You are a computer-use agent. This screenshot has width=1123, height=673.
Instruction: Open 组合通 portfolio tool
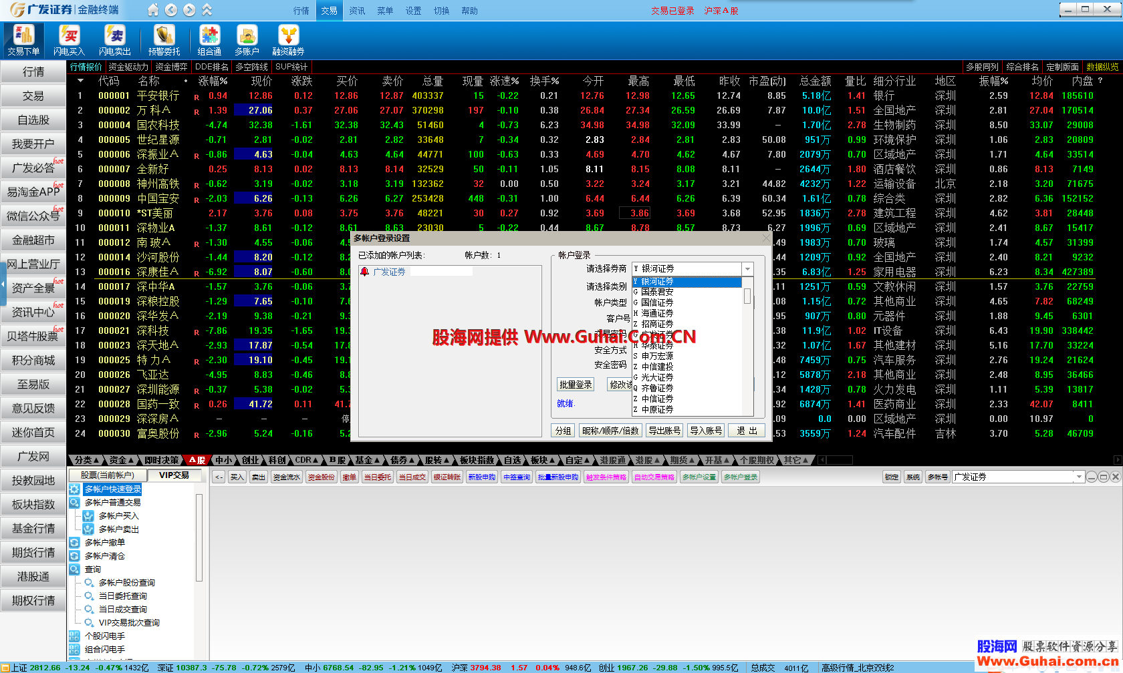209,40
